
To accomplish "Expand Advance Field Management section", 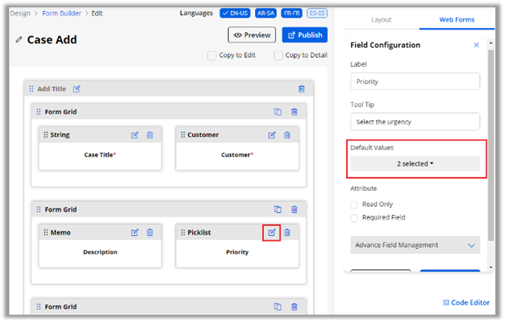I will [x=415, y=245].
